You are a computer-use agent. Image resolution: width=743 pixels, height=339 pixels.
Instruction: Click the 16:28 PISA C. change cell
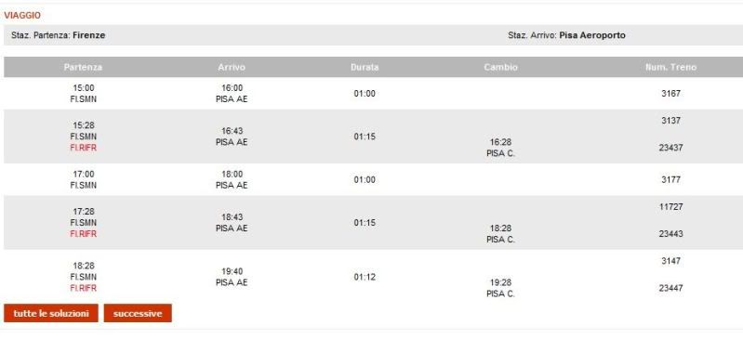[501, 149]
